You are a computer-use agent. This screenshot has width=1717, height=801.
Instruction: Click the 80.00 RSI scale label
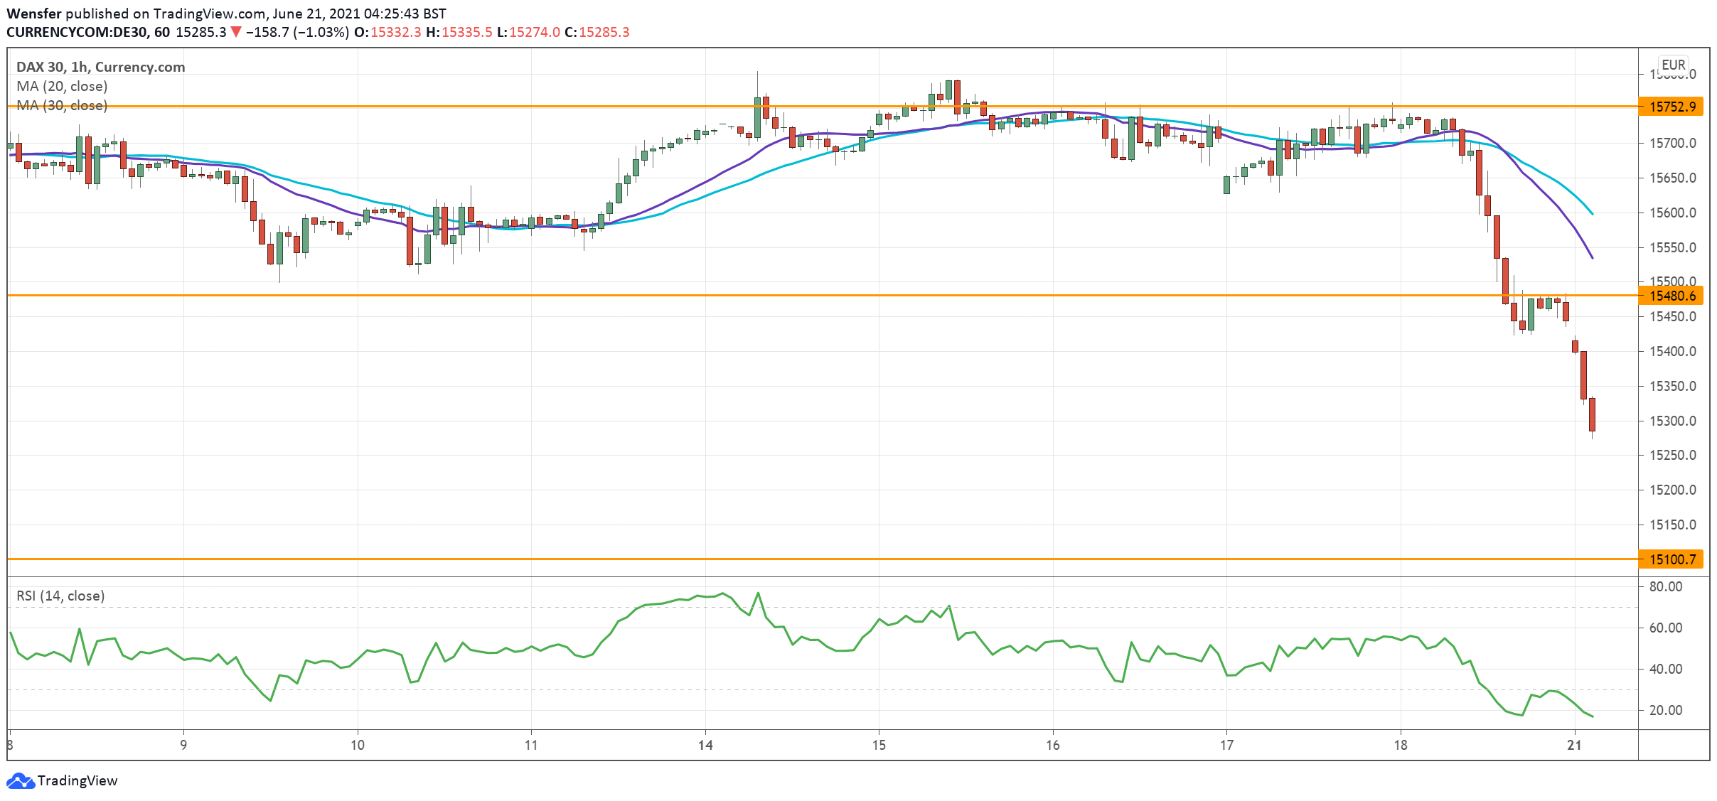tap(1665, 586)
